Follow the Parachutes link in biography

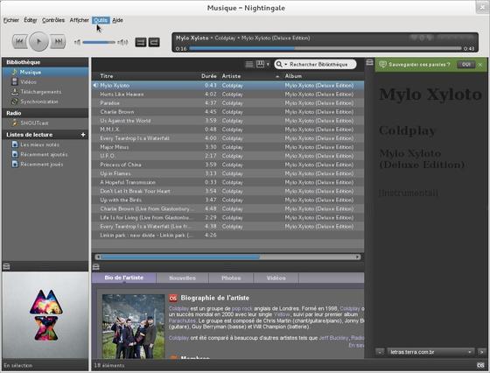pos(182,320)
